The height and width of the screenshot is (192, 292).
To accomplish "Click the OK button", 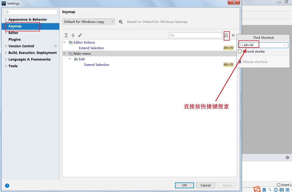I will (x=184, y=185).
